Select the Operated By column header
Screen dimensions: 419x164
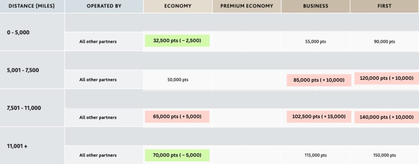(x=104, y=6)
